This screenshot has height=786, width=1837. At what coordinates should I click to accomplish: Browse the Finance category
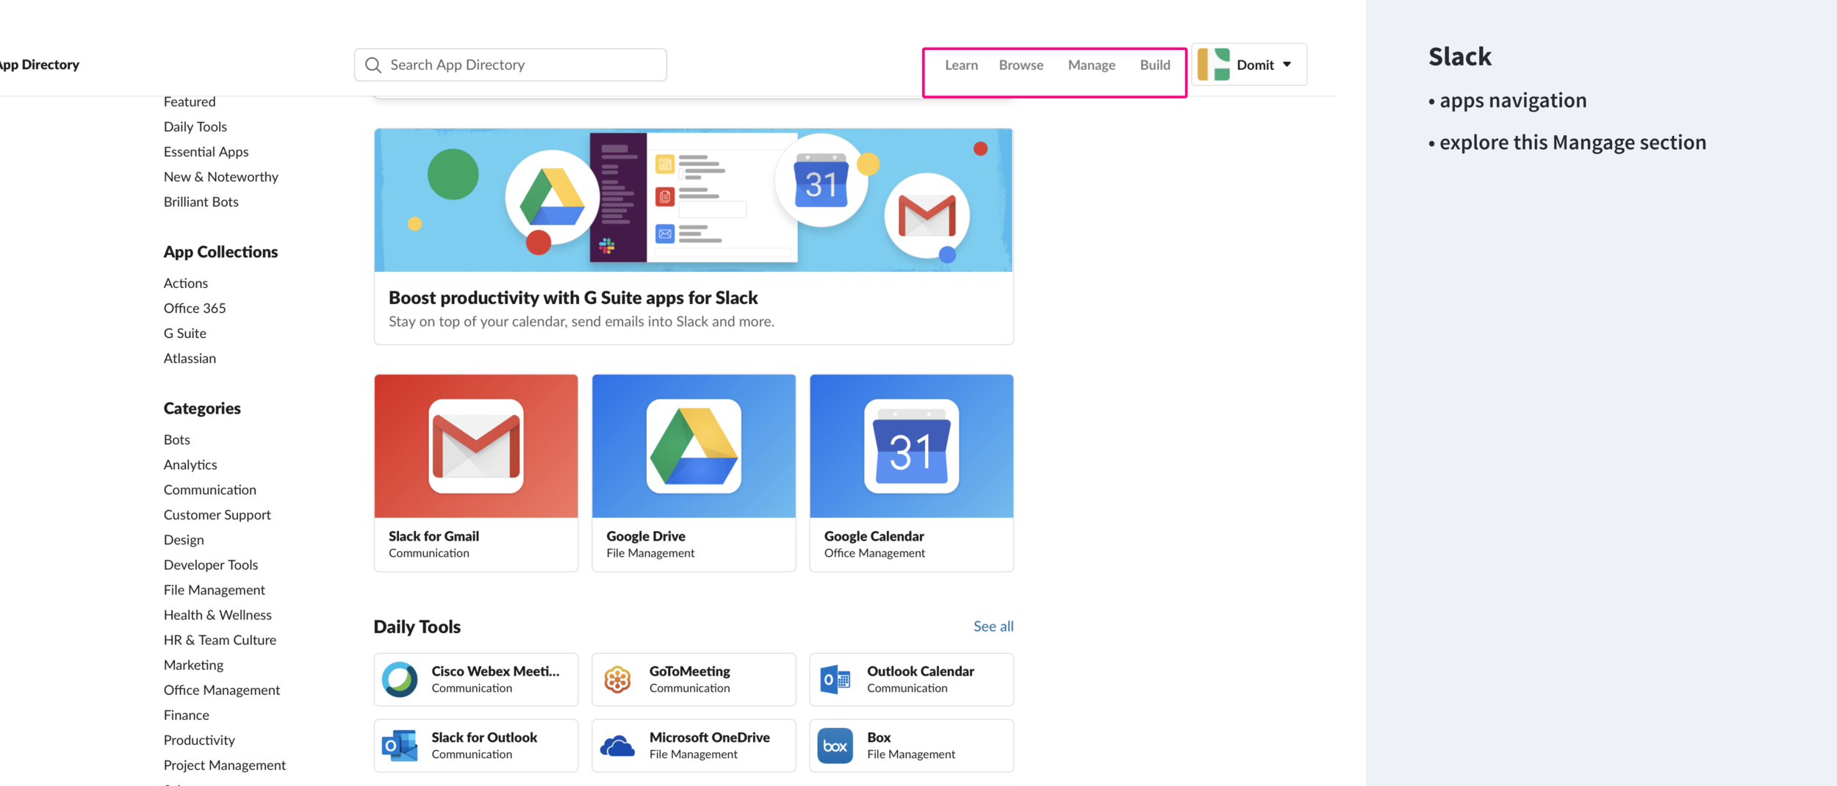[x=187, y=714]
